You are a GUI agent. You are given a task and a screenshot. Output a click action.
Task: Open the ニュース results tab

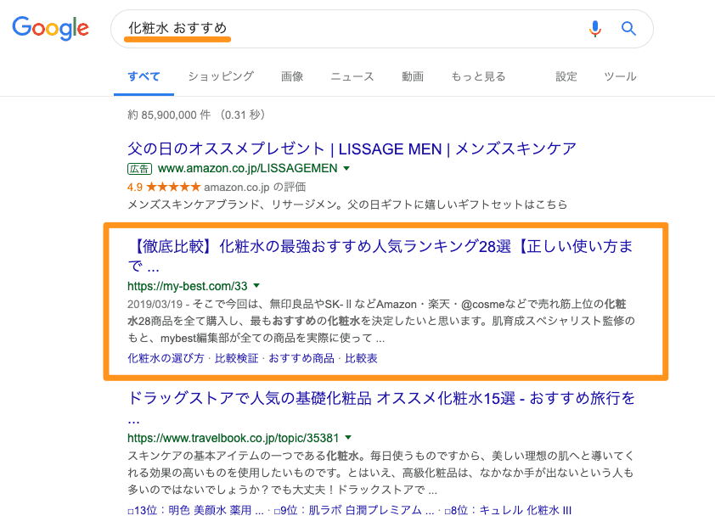[352, 76]
